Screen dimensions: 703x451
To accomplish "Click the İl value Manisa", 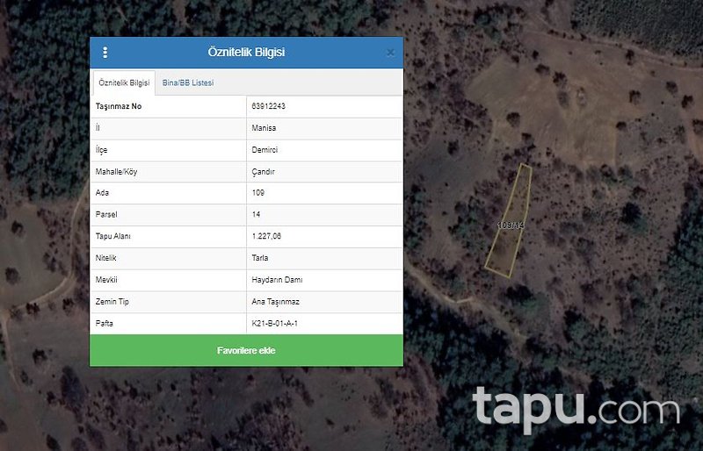I will tap(264, 128).
